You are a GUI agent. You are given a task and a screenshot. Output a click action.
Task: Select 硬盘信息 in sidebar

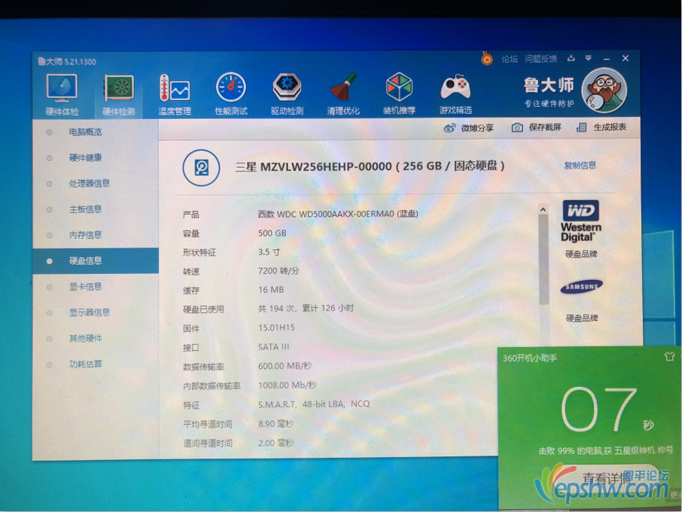[96, 261]
